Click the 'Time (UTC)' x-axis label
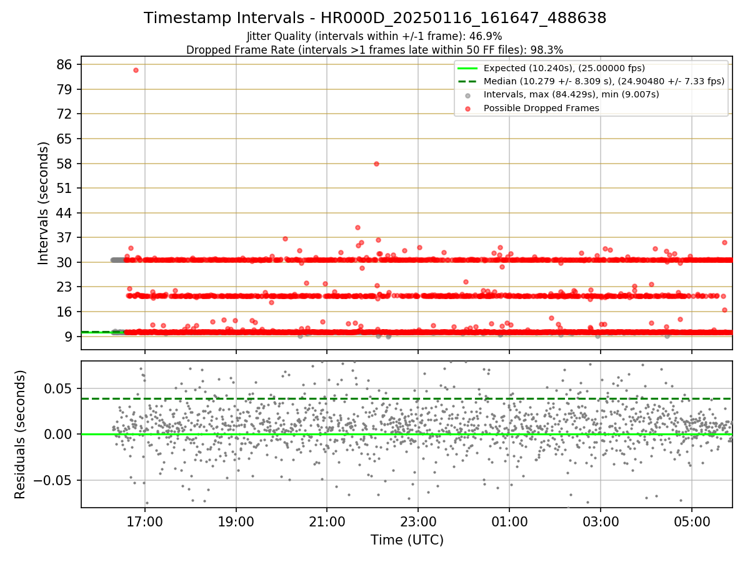 [407, 540]
